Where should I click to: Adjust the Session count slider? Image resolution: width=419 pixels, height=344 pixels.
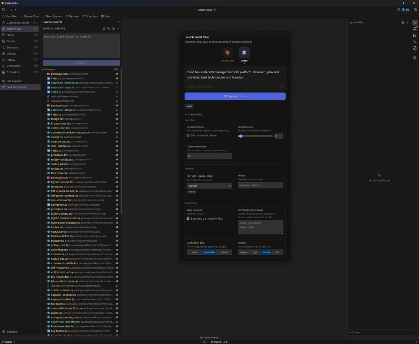tap(256, 136)
